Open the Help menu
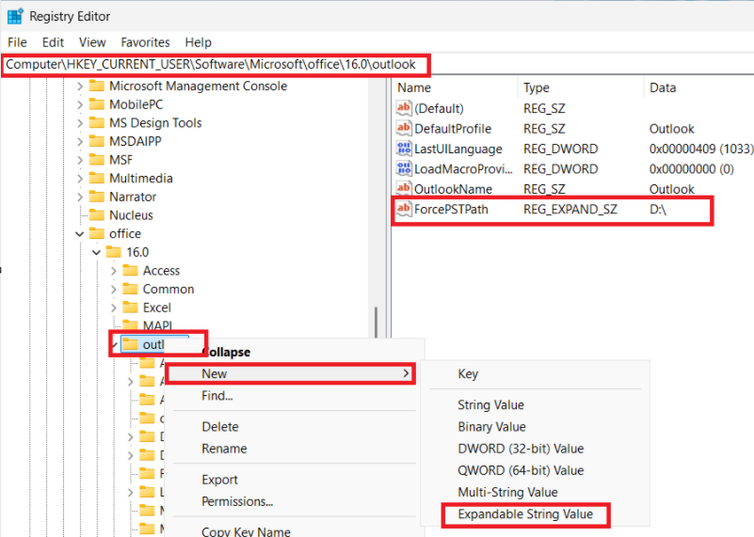Screen dimensions: 754x537 pyautogui.click(x=198, y=42)
